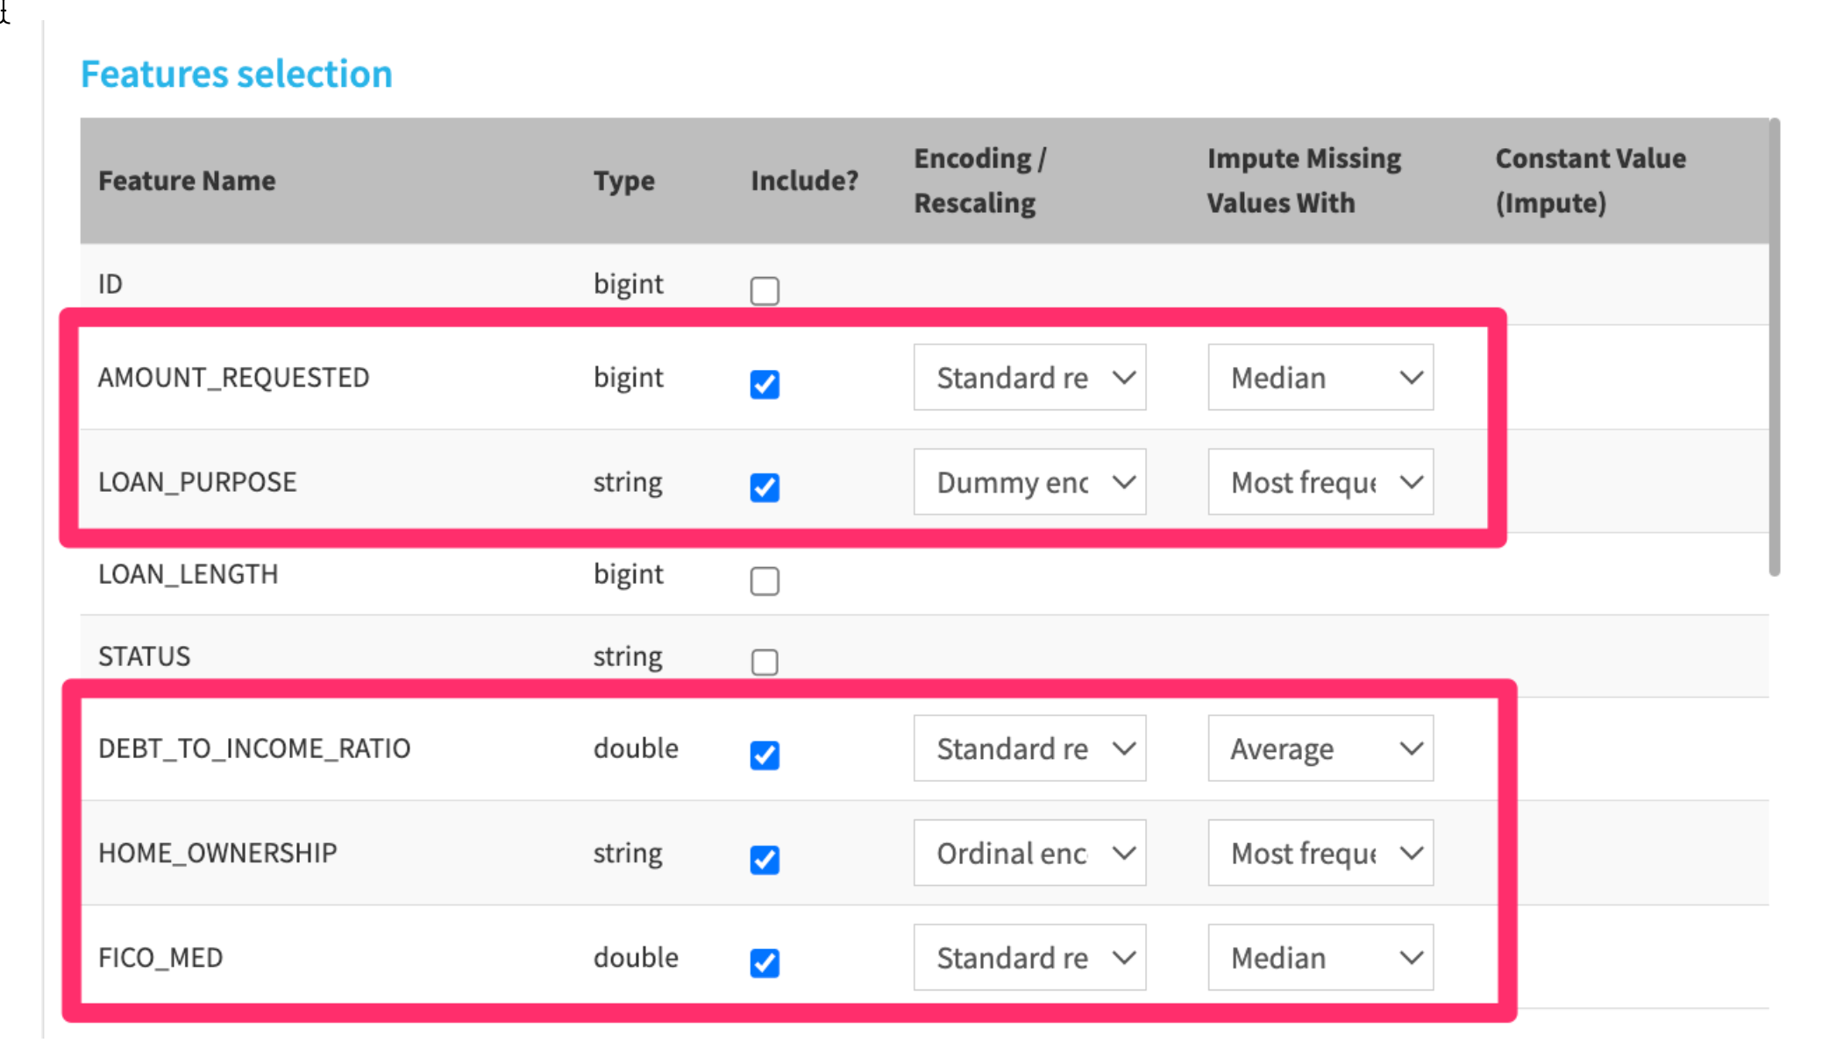Open LOAN_PURPOSE Dummy encoding dropdown
The image size is (1836, 1064).
point(1029,482)
